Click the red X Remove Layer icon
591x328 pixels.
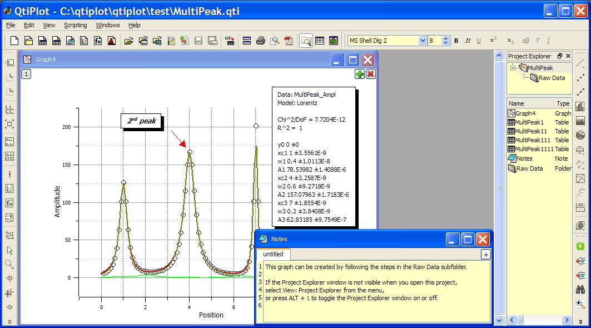coord(371,74)
